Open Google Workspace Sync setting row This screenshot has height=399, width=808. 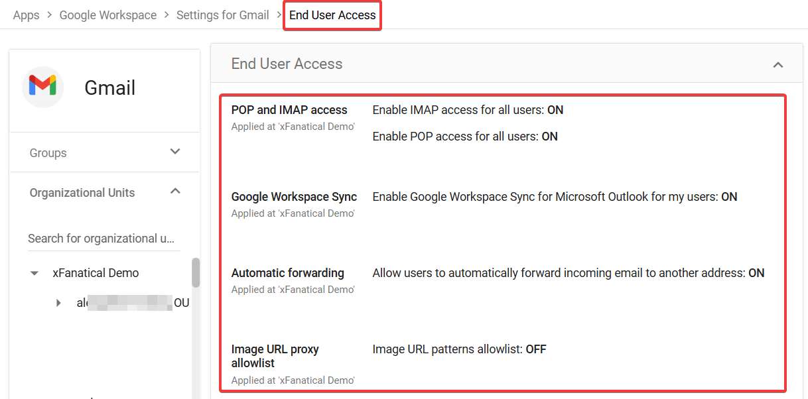point(502,204)
